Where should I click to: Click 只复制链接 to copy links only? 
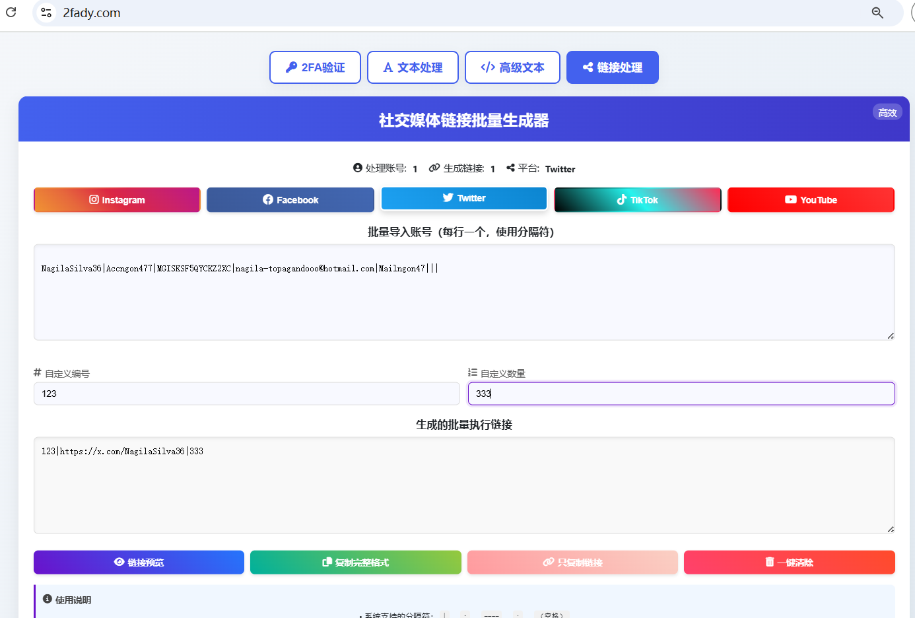pyautogui.click(x=572, y=563)
